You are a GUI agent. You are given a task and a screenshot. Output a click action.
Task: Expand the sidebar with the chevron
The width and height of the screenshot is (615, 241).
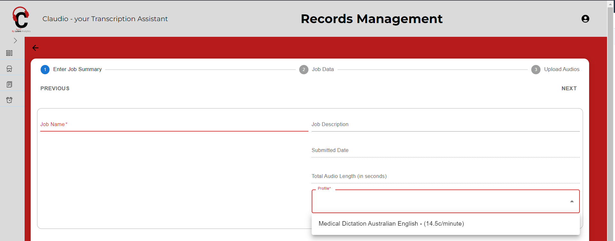point(15,41)
